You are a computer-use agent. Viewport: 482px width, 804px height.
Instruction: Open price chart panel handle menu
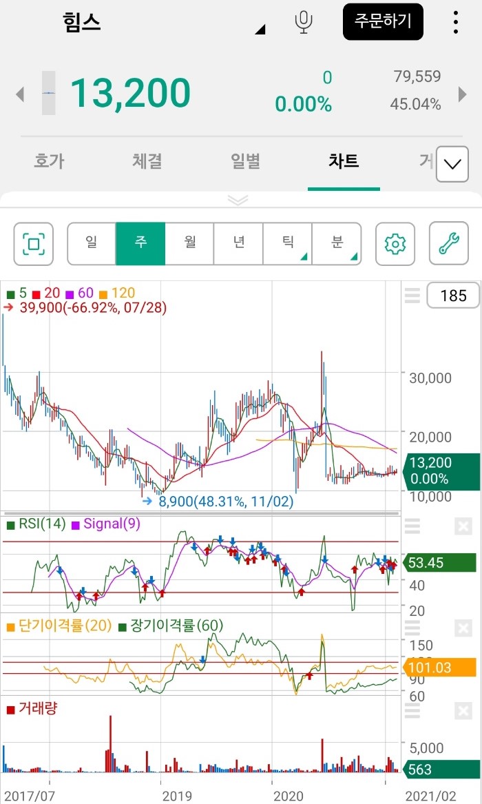[x=412, y=296]
